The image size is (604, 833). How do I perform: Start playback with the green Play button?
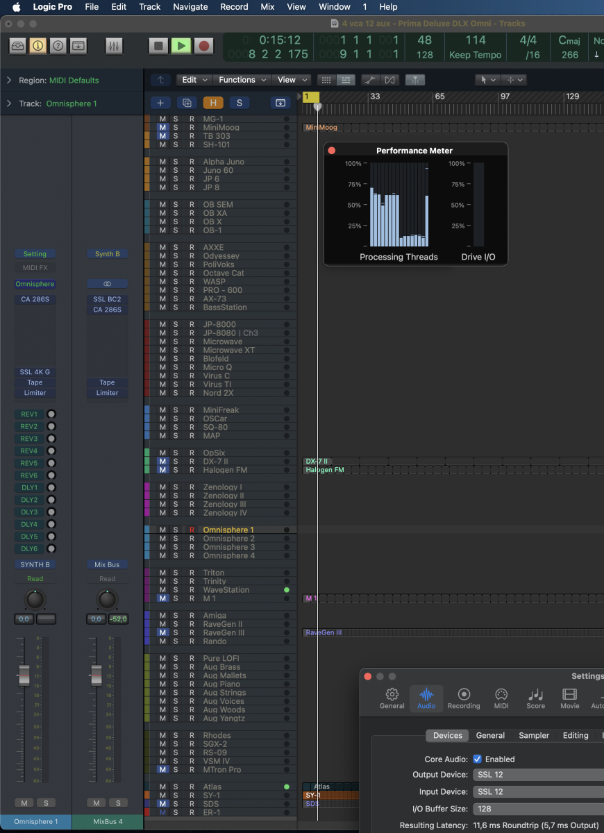(x=181, y=46)
